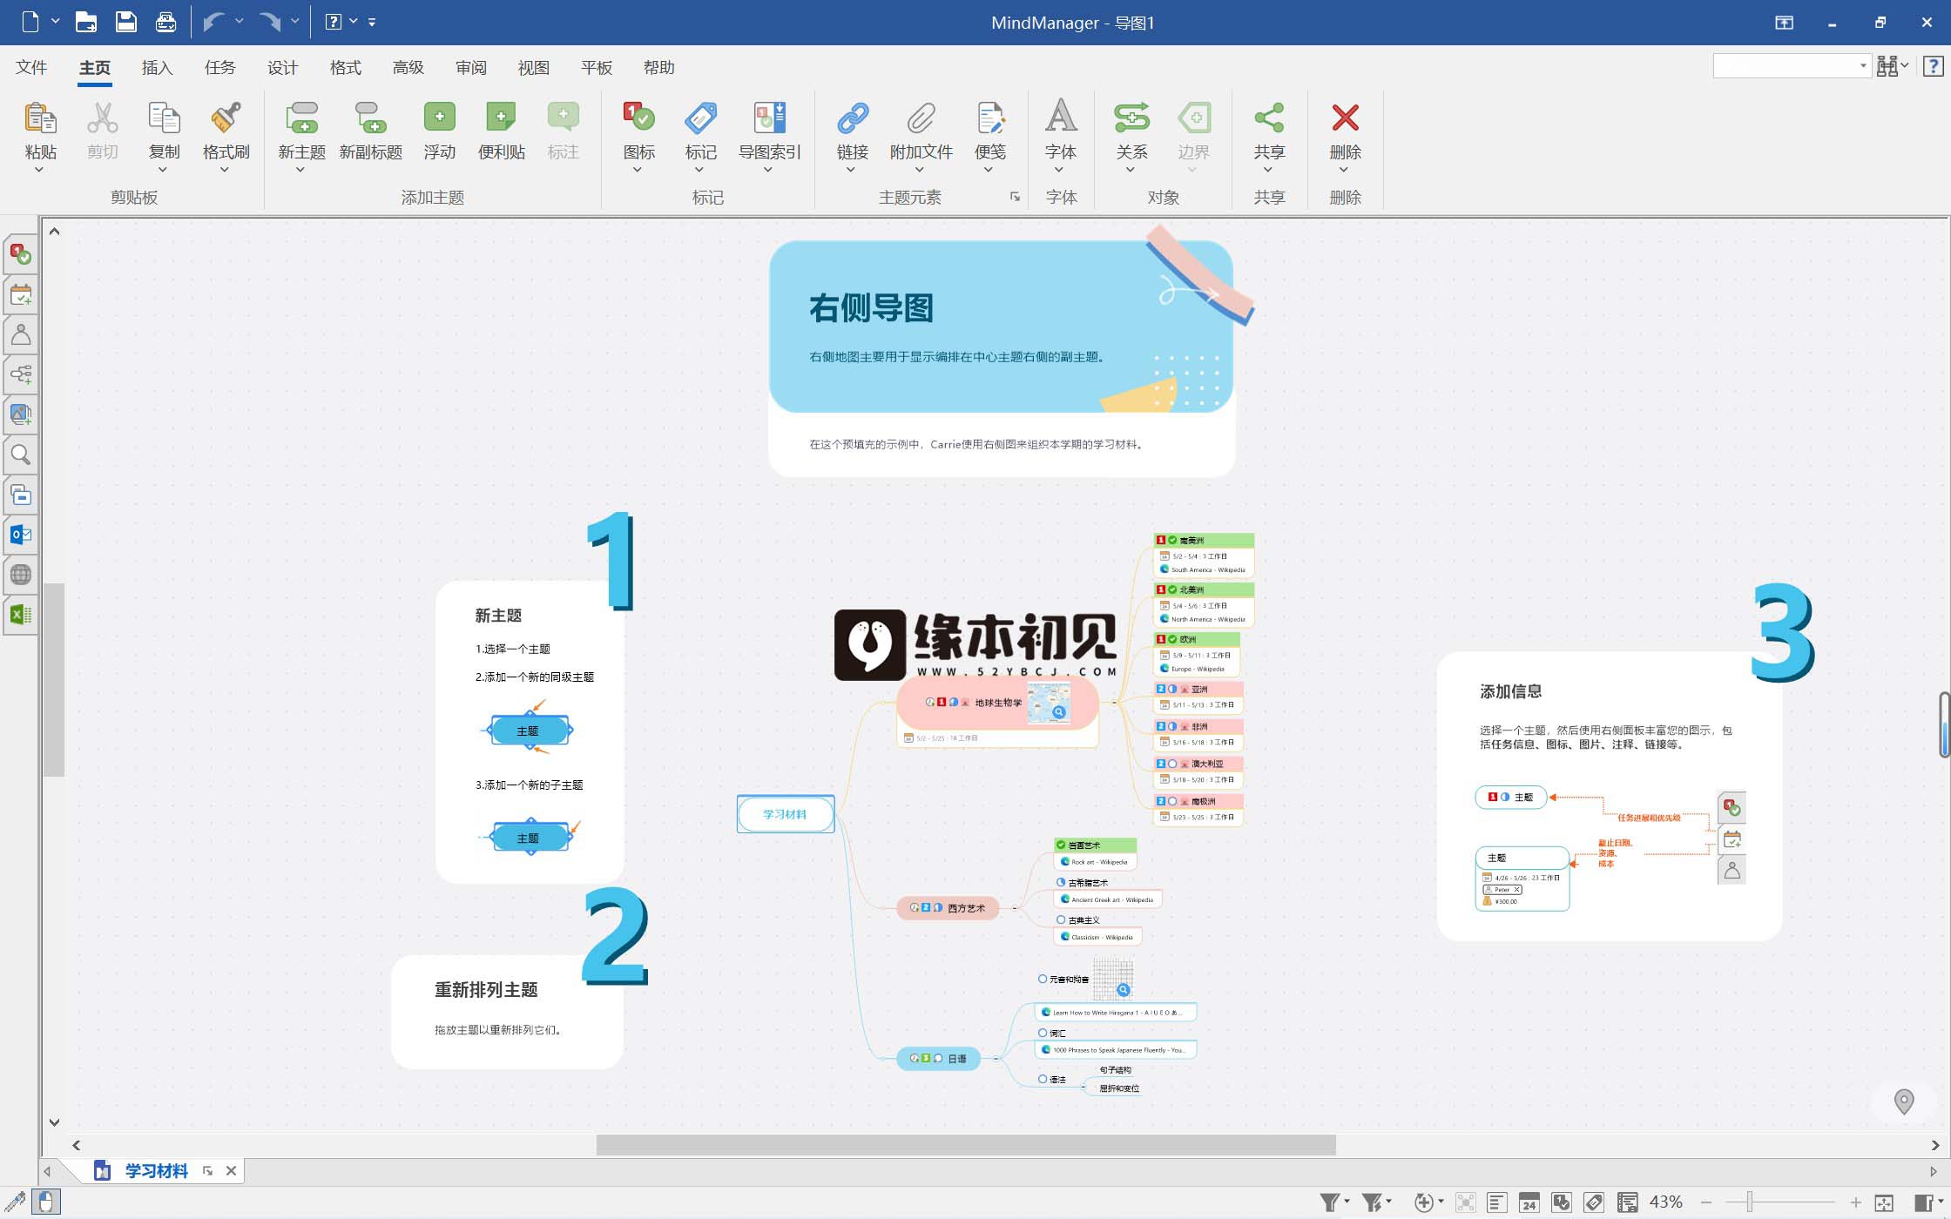This screenshot has height=1219, width=1951.
Task: Switch to the 任务 ribbon tab
Action: (219, 67)
